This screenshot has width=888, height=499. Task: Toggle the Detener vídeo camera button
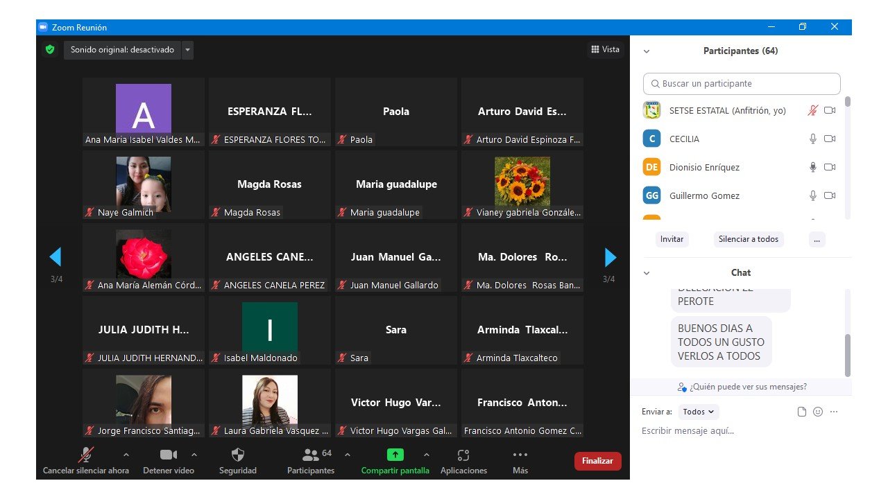[x=169, y=455]
